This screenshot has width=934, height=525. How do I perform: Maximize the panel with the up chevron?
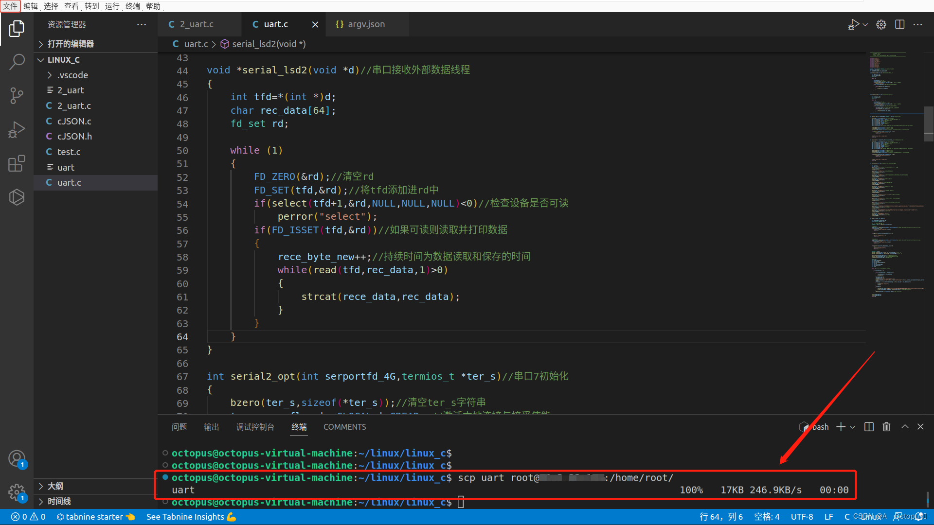click(x=905, y=427)
